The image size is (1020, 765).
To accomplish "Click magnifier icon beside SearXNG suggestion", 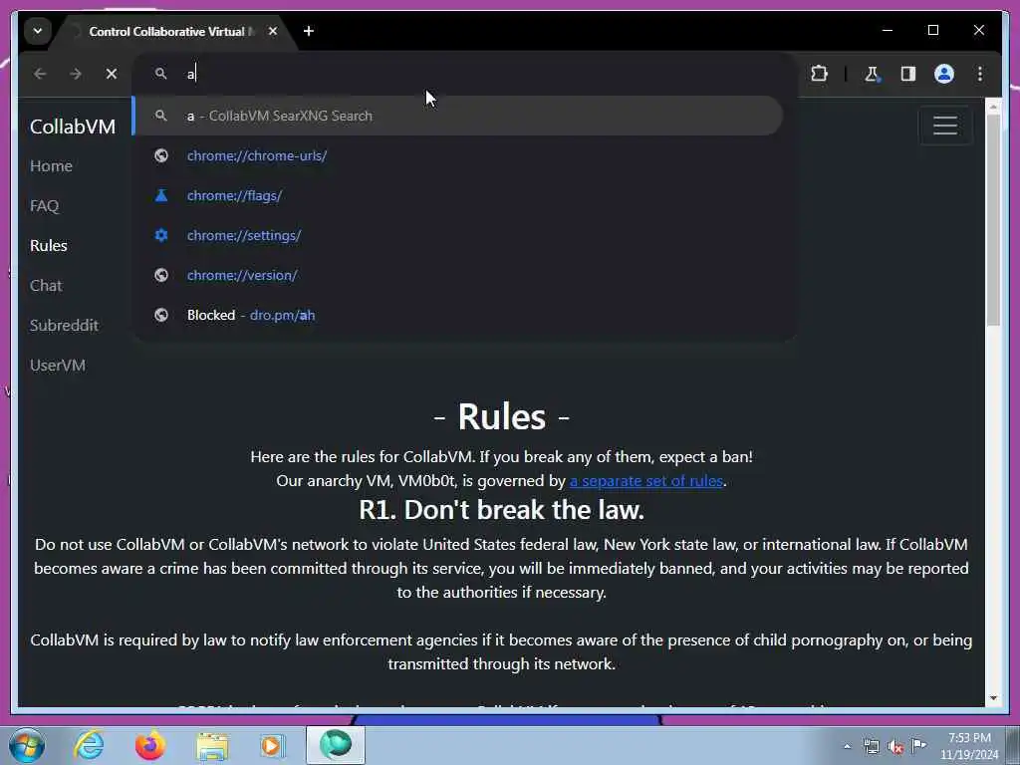I will coord(161,116).
